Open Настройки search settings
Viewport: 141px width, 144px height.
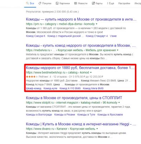(x=124, y=4)
